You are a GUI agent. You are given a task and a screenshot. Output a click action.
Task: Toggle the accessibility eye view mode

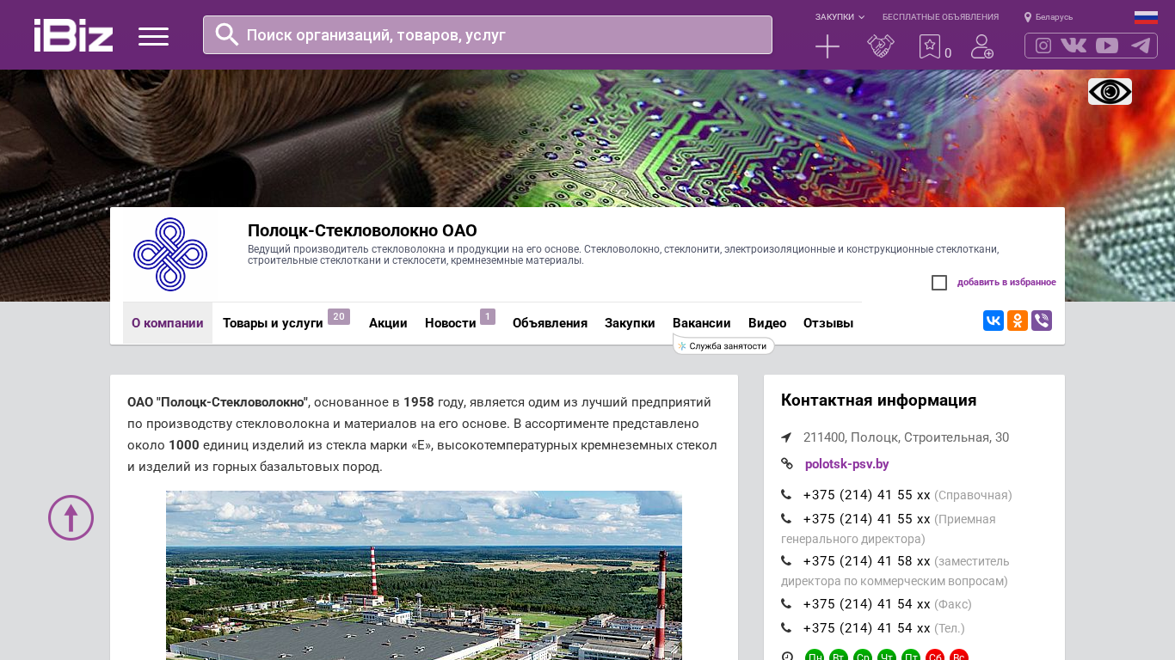coord(1110,91)
